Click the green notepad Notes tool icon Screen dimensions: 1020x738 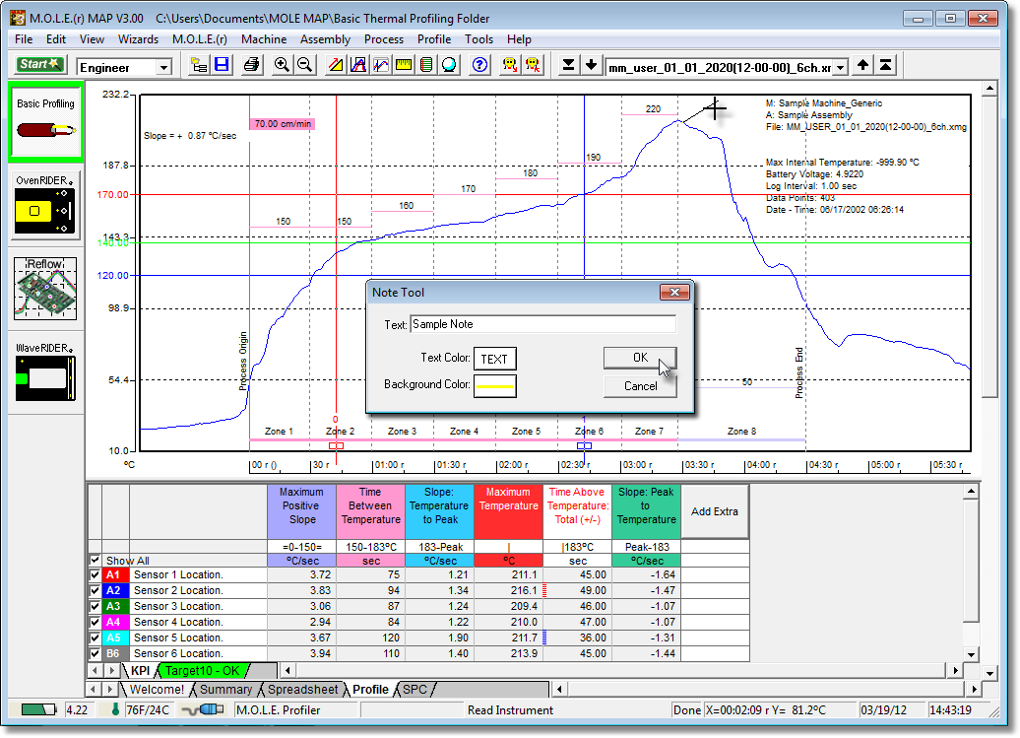click(x=426, y=65)
